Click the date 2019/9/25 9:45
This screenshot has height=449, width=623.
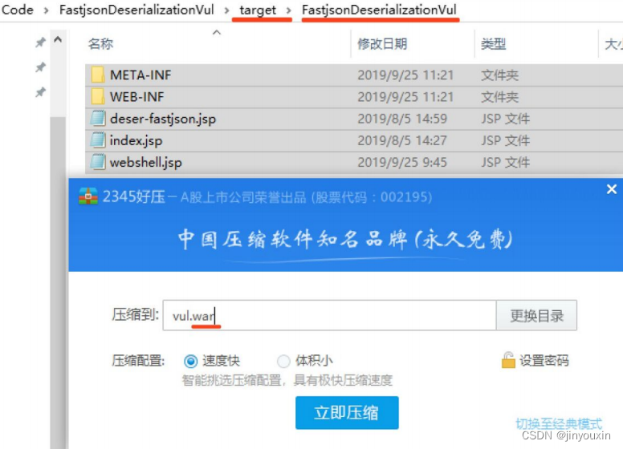click(402, 162)
